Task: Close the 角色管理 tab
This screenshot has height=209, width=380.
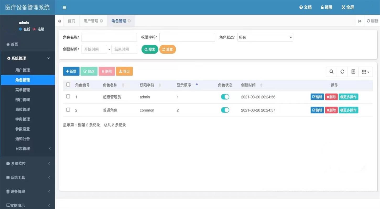Action: click(x=129, y=21)
